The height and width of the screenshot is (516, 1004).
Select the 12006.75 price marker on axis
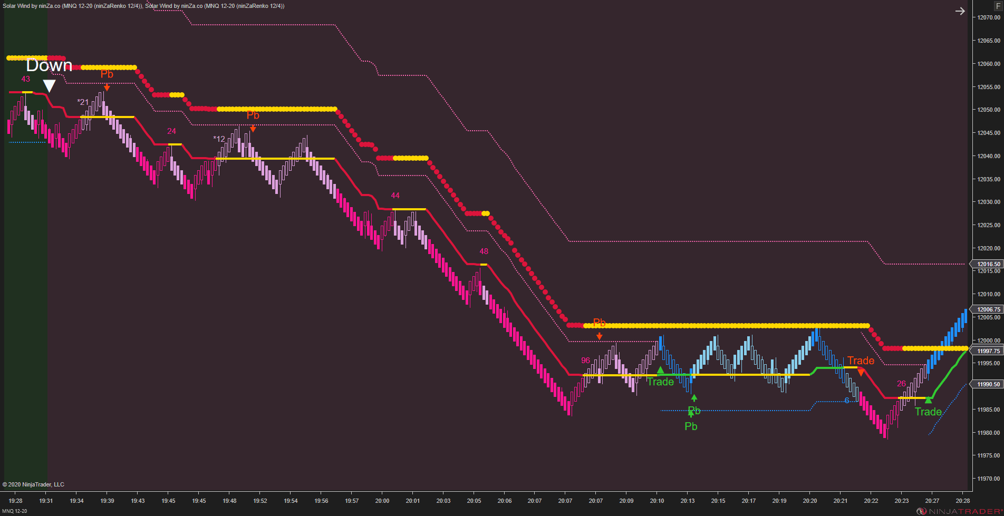point(986,309)
